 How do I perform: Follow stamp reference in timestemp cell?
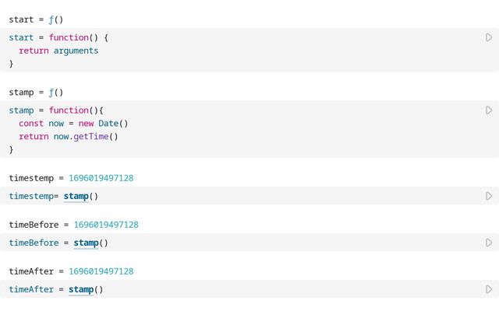76,196
